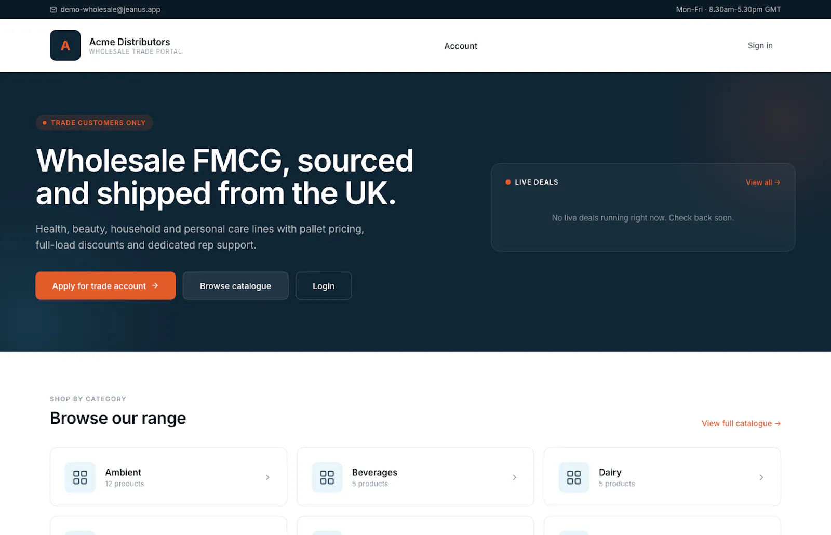Expand the Beverages category chevron

pyautogui.click(x=514, y=477)
